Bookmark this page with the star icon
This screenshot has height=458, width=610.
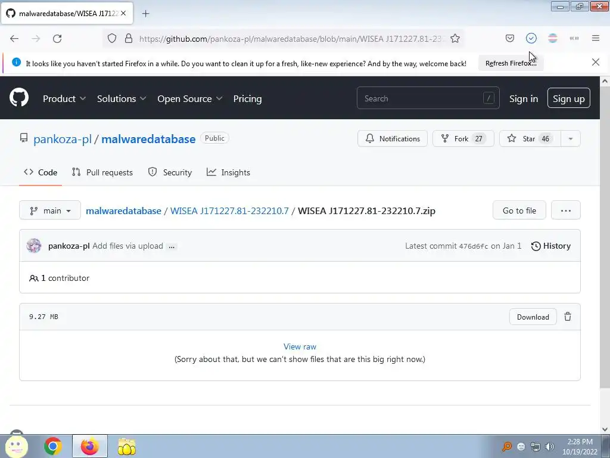pos(455,39)
